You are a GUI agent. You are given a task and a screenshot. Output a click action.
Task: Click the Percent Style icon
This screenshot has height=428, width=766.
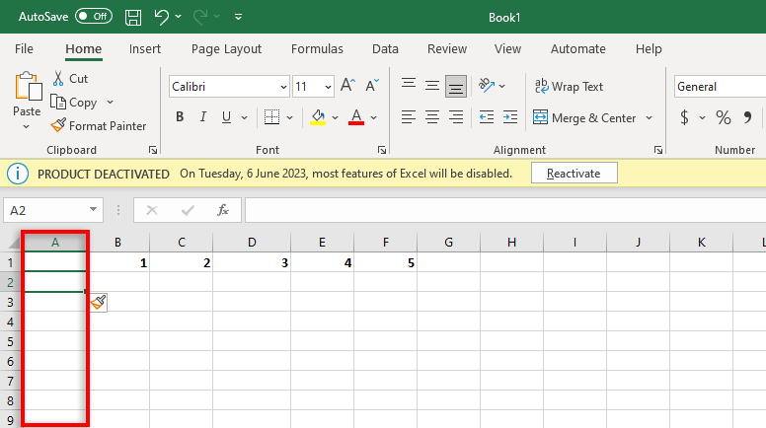click(x=724, y=117)
